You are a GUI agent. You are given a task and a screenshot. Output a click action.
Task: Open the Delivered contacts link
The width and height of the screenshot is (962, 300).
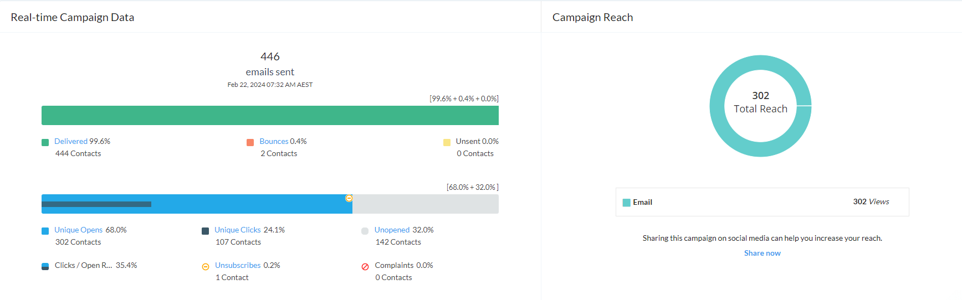pos(71,142)
